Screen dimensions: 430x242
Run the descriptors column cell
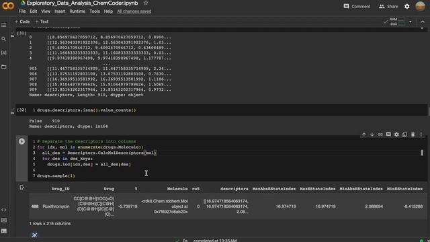tap(21, 141)
